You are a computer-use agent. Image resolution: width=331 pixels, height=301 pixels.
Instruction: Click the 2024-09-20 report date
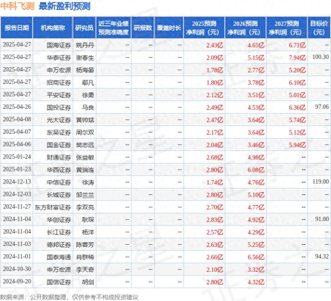tap(17, 281)
